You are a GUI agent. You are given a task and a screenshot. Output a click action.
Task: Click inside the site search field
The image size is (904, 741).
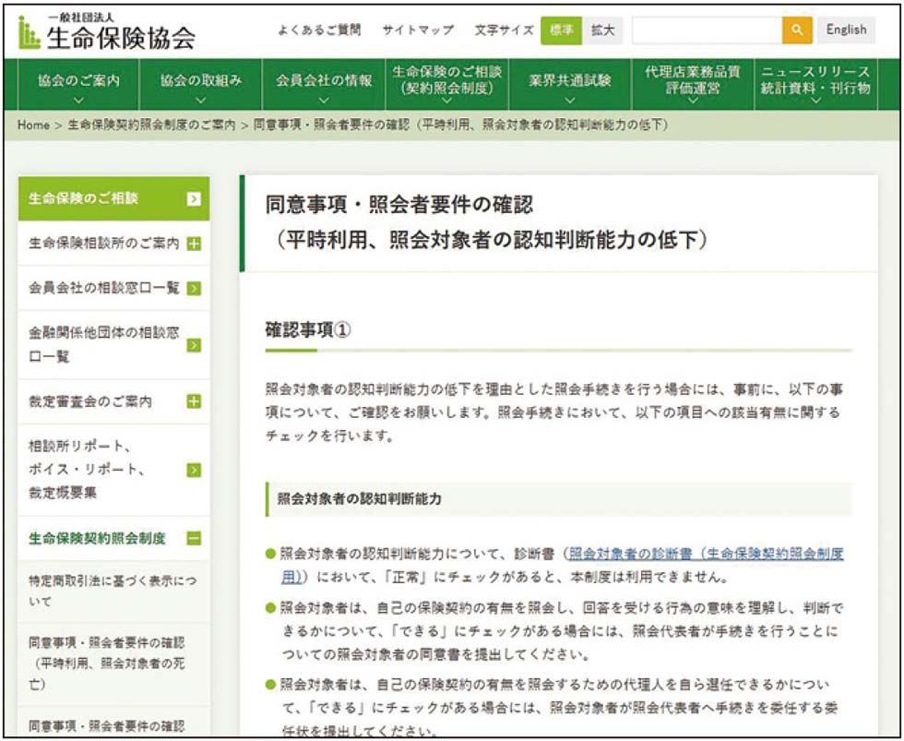pos(706,30)
